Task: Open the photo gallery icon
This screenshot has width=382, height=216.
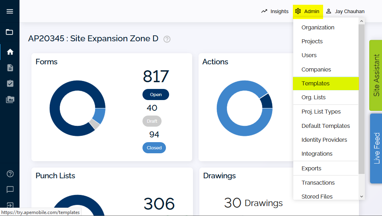Action: tap(10, 100)
